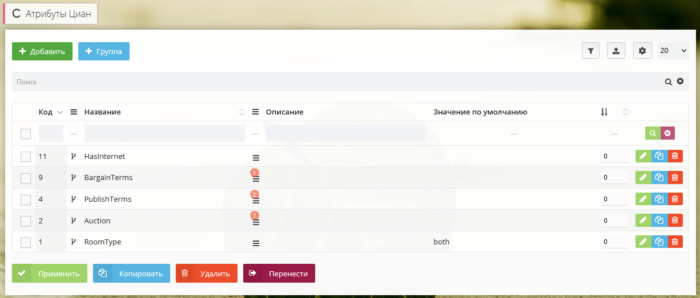Select the RoomType row checkbox

[26, 243]
